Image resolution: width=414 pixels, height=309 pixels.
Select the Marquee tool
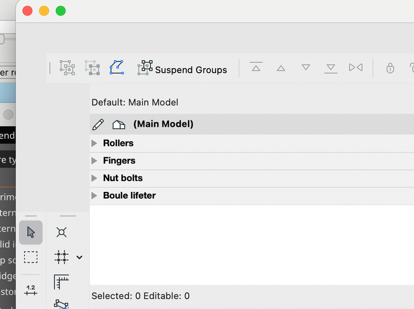[30, 257]
